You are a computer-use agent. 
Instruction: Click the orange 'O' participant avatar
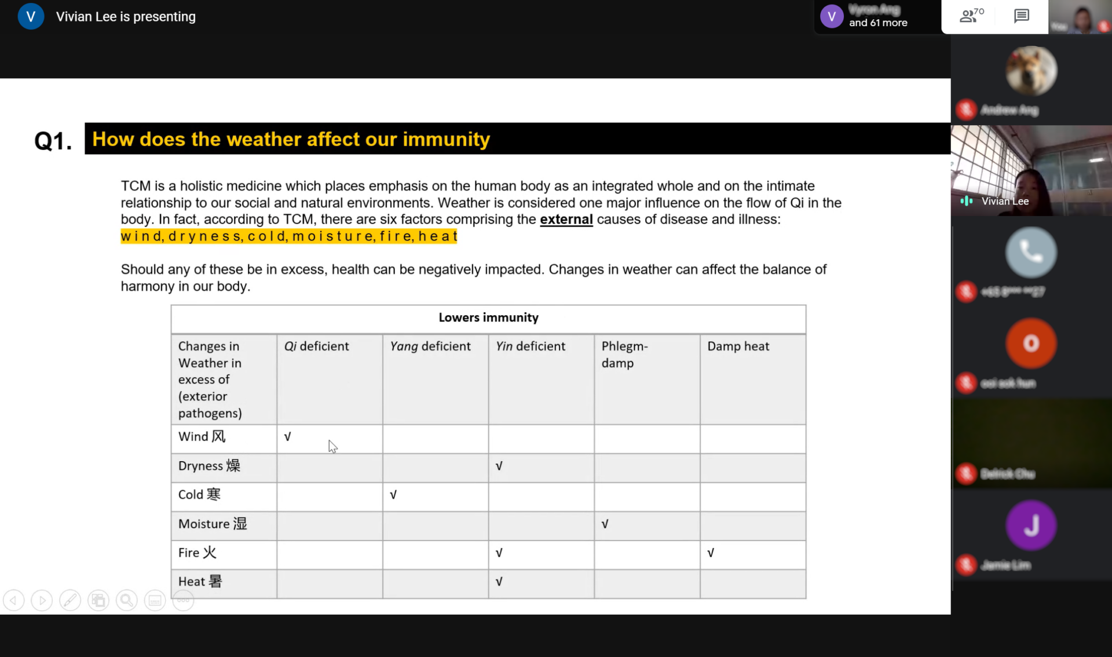pyautogui.click(x=1031, y=343)
